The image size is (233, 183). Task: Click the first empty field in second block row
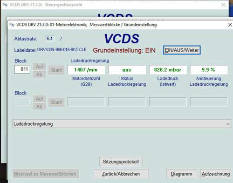[x=86, y=102]
